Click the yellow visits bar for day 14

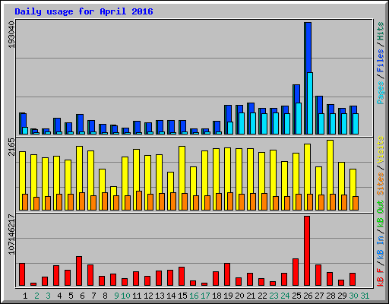[170, 182]
